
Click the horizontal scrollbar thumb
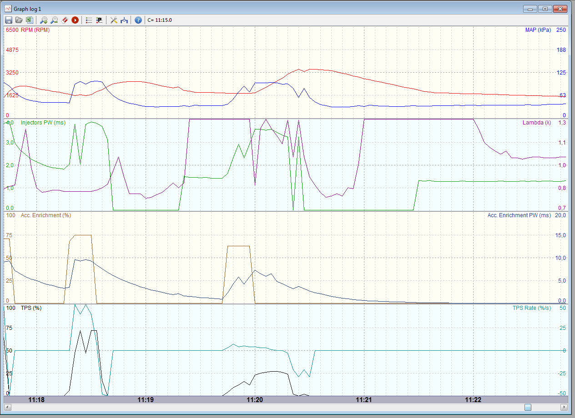528,407
